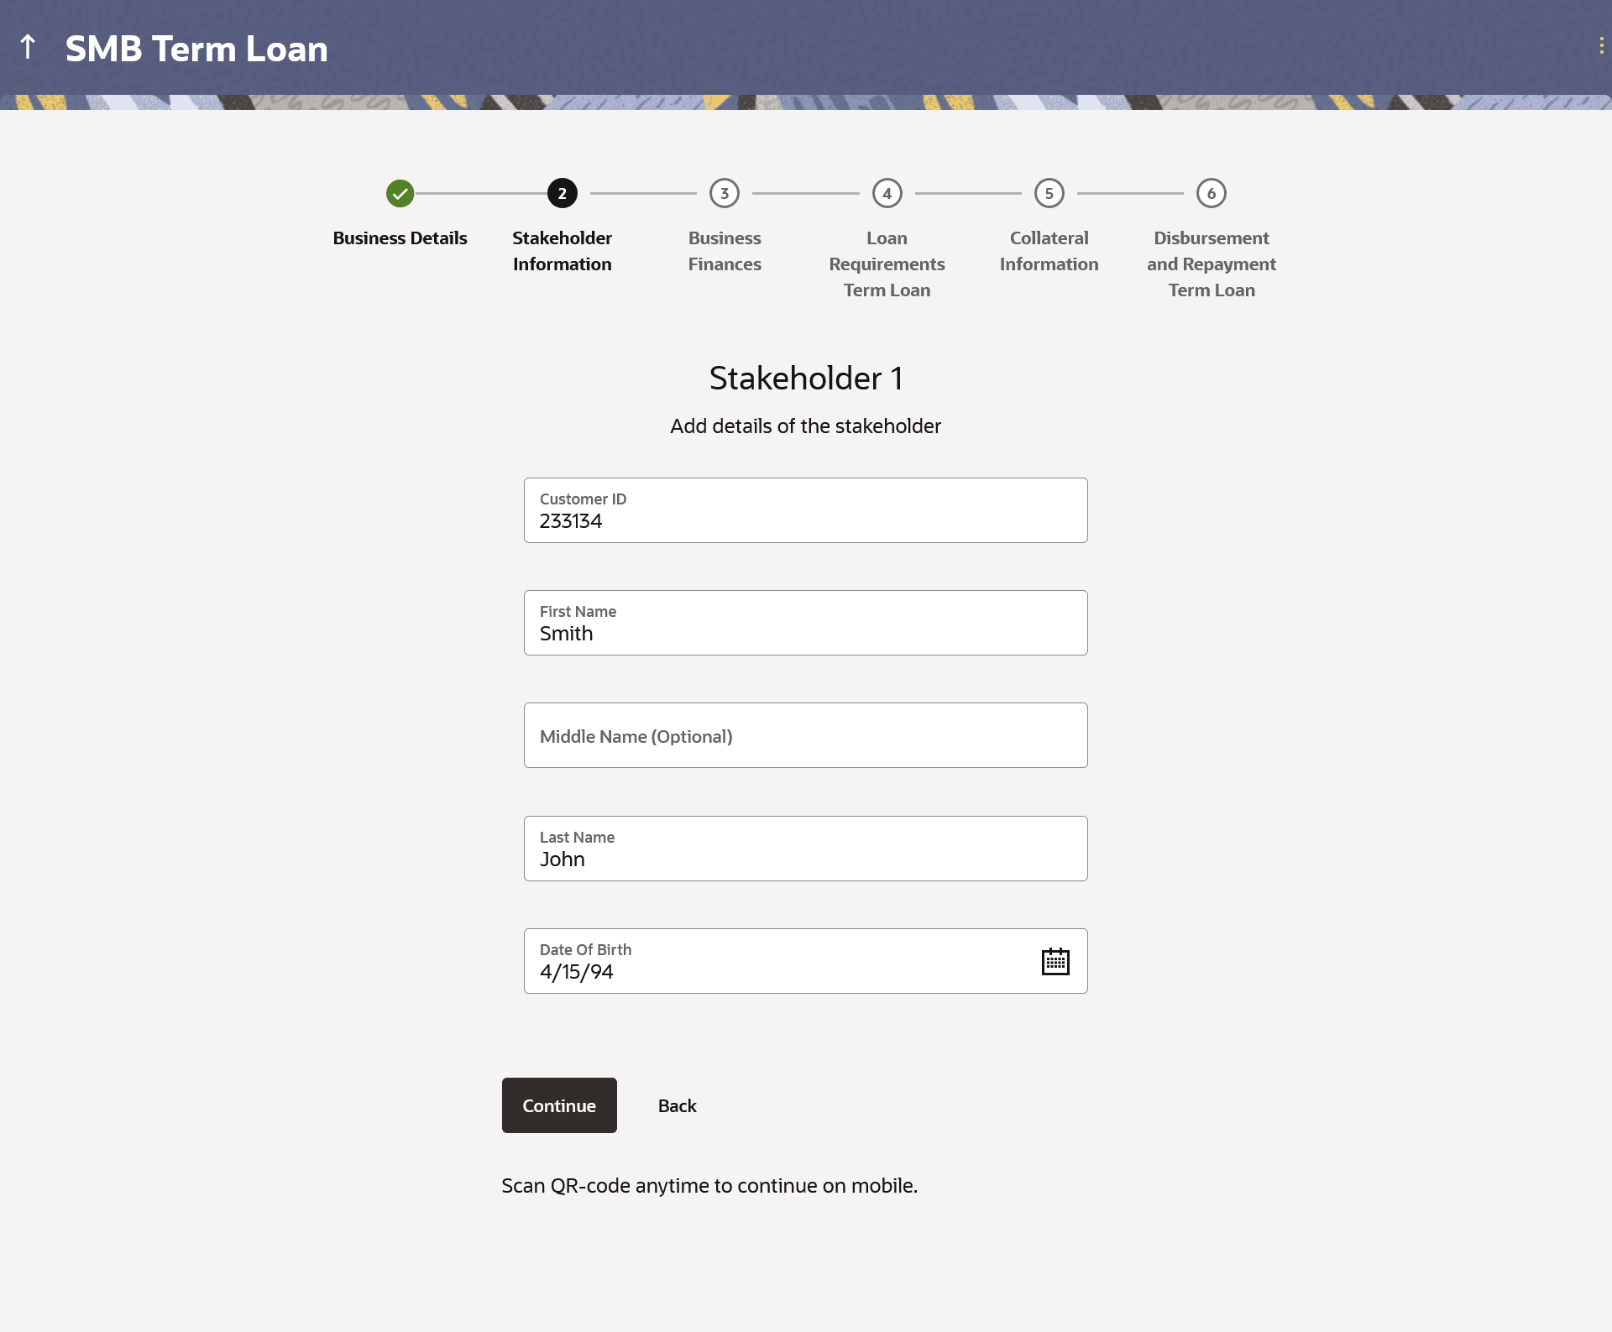Image resolution: width=1612 pixels, height=1332 pixels.
Task: Select step 3 circle in progress tracker
Action: [x=724, y=193]
